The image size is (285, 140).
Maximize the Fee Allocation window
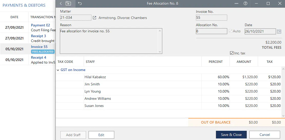268,3
